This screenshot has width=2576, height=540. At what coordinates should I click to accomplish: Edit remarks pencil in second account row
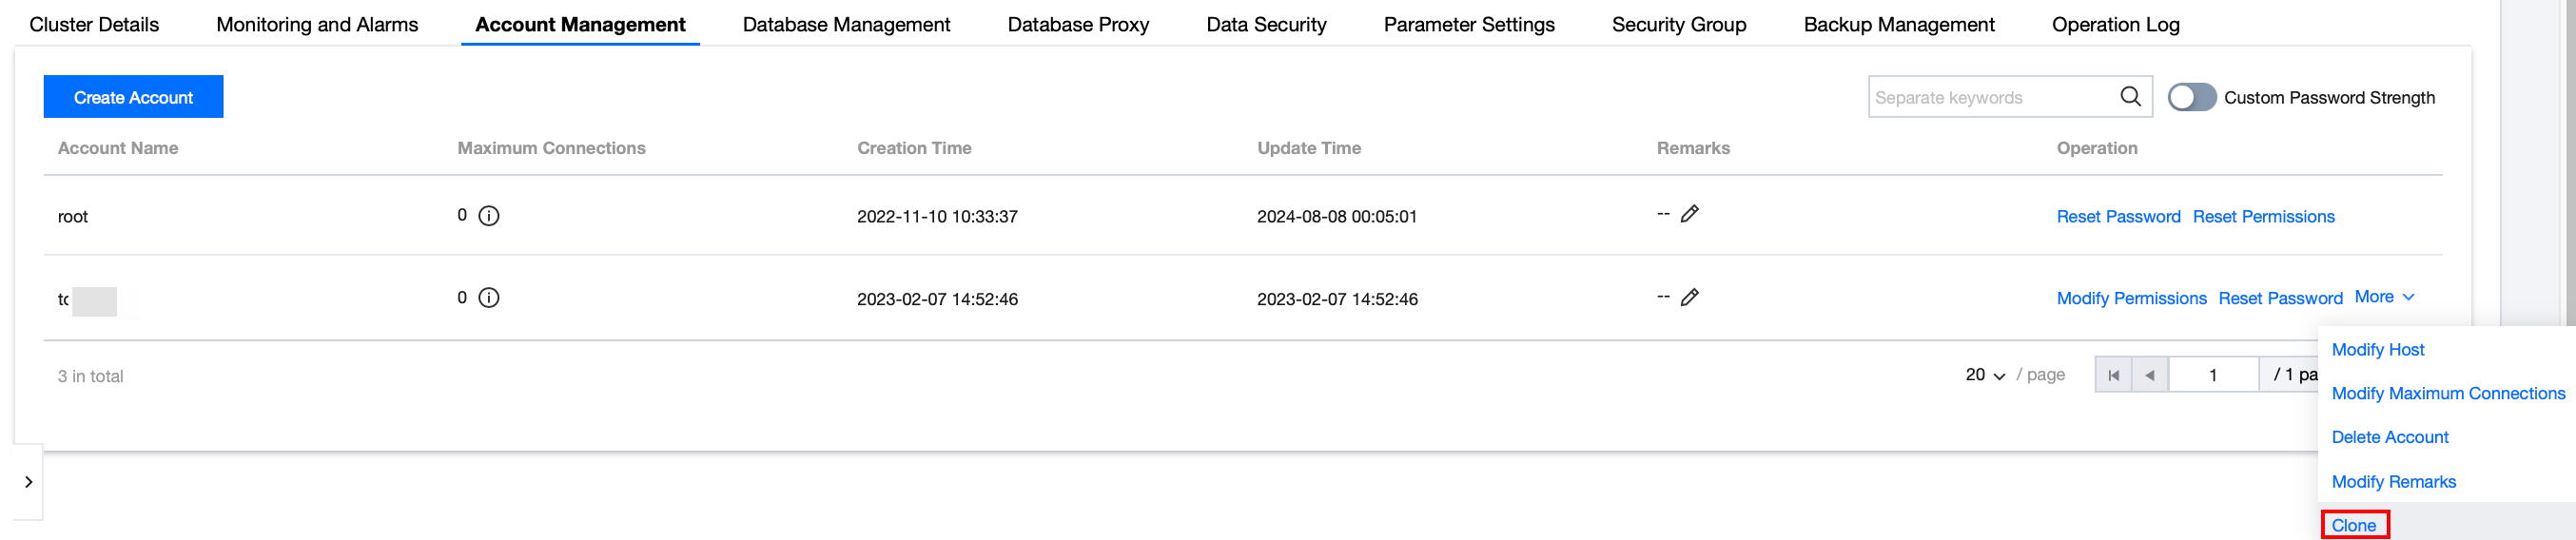click(1690, 297)
